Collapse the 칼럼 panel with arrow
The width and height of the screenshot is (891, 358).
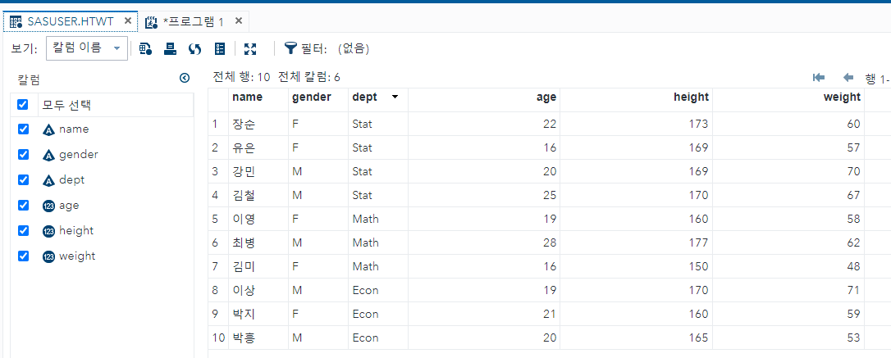pyautogui.click(x=185, y=79)
